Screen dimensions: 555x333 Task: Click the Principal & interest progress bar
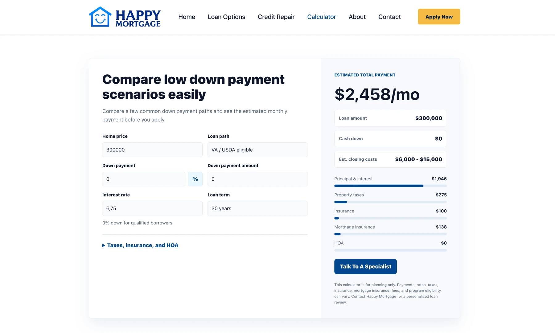[x=390, y=186]
